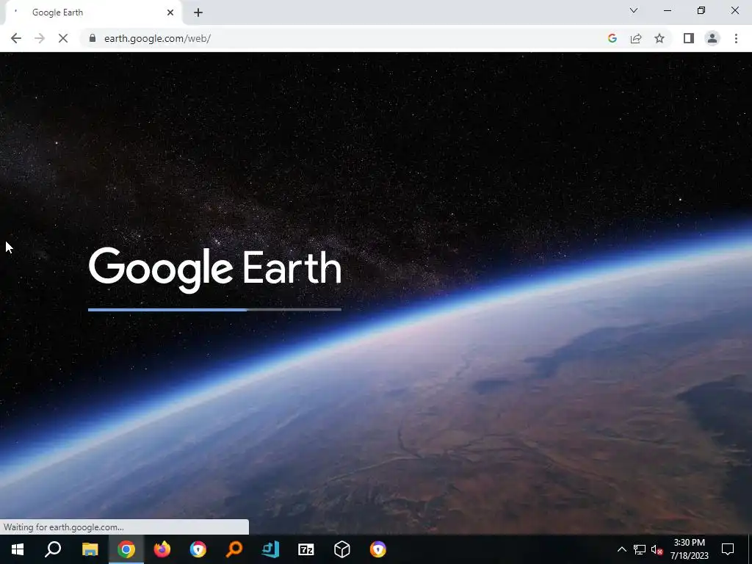Viewport: 752px width, 564px height.
Task: Open Chrome's three-dot menu
Action: coord(736,38)
